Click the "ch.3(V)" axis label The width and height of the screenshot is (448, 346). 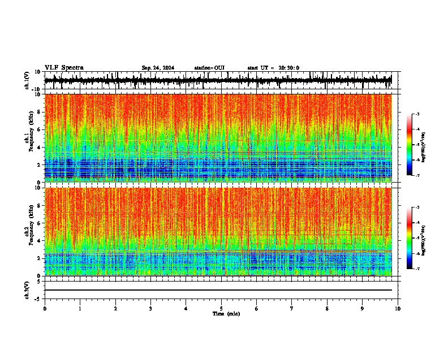coord(27,290)
